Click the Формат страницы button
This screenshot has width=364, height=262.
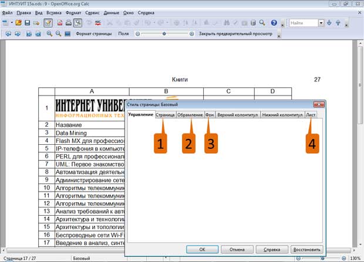coord(94,33)
